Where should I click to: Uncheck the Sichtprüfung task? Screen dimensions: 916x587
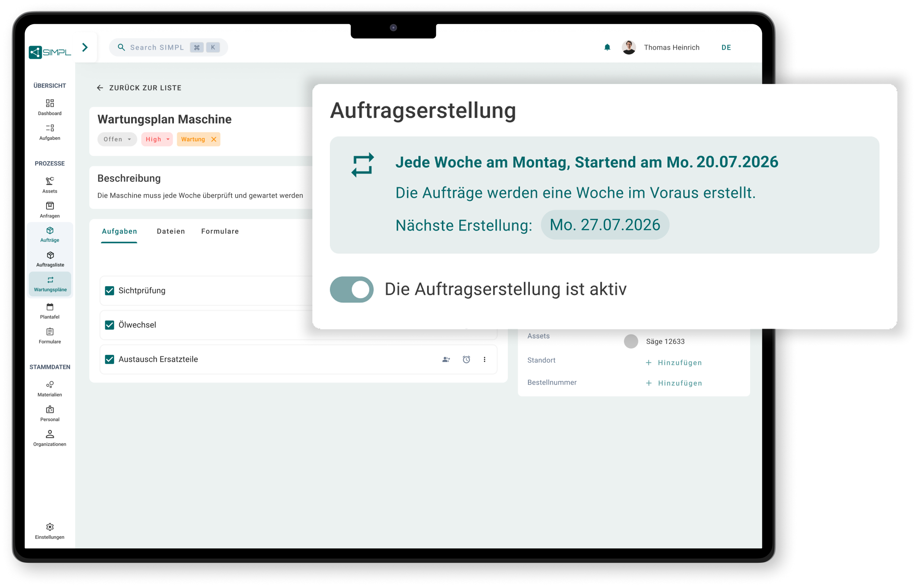109,290
